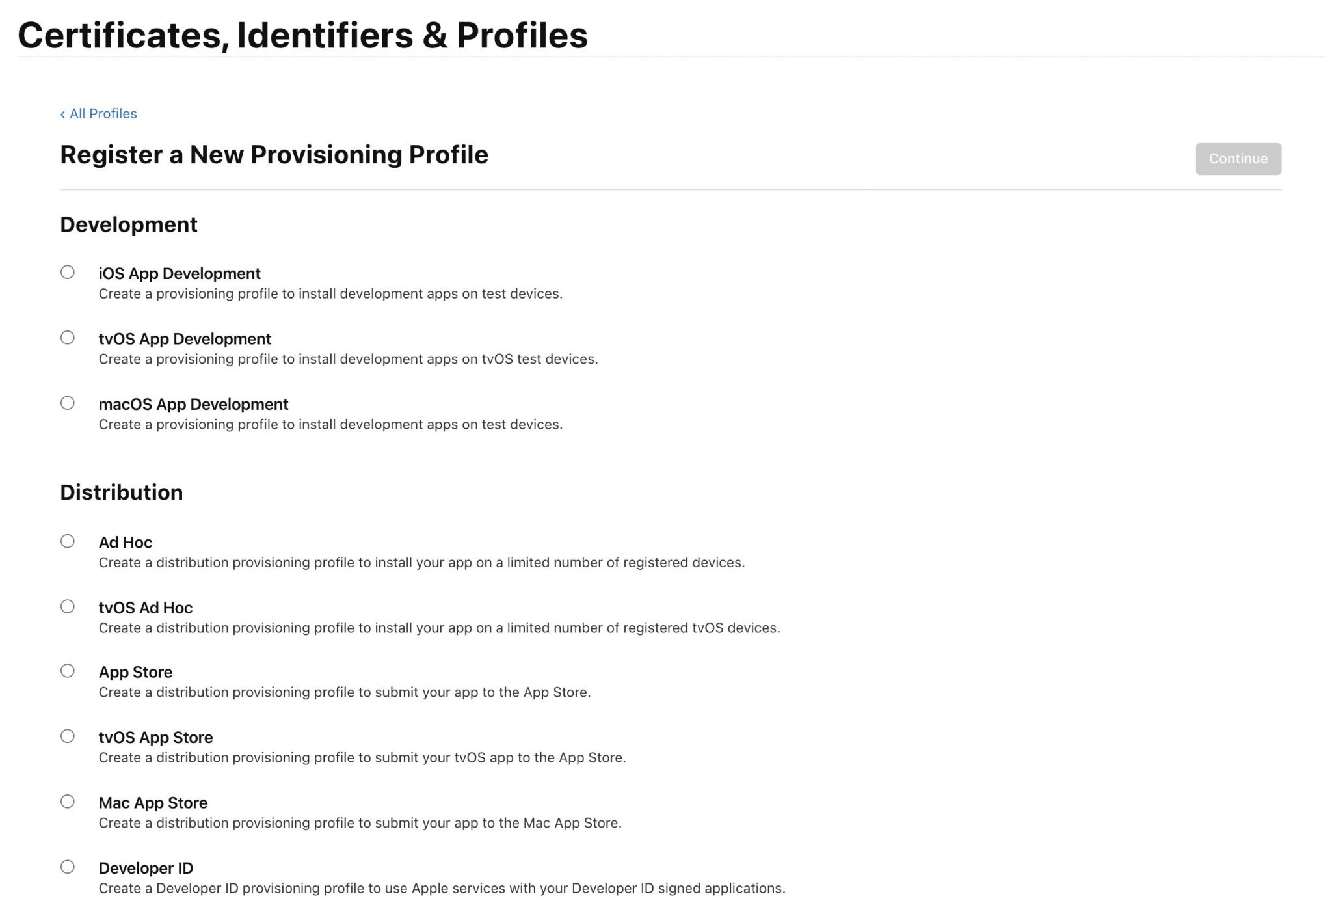The height and width of the screenshot is (916, 1332).
Task: Select the Ad Hoc distribution option
Action: (x=68, y=542)
